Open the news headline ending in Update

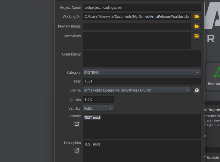pyautogui.click(x=212, y=157)
